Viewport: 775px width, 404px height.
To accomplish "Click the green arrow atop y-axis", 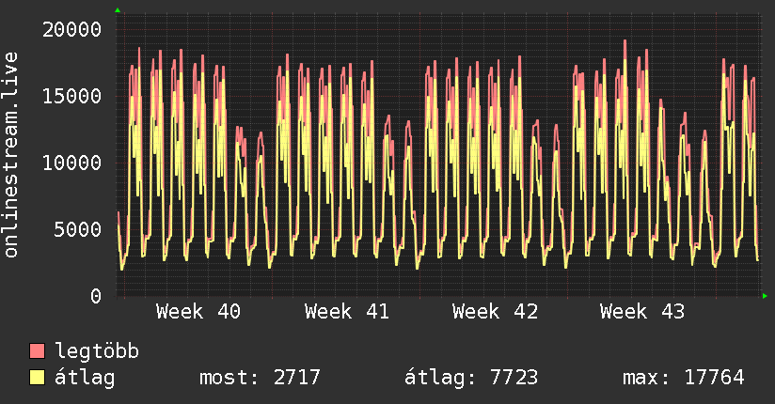I will (x=118, y=10).
